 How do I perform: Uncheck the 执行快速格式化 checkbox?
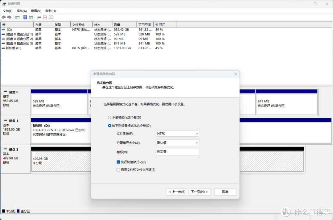coord(118,162)
